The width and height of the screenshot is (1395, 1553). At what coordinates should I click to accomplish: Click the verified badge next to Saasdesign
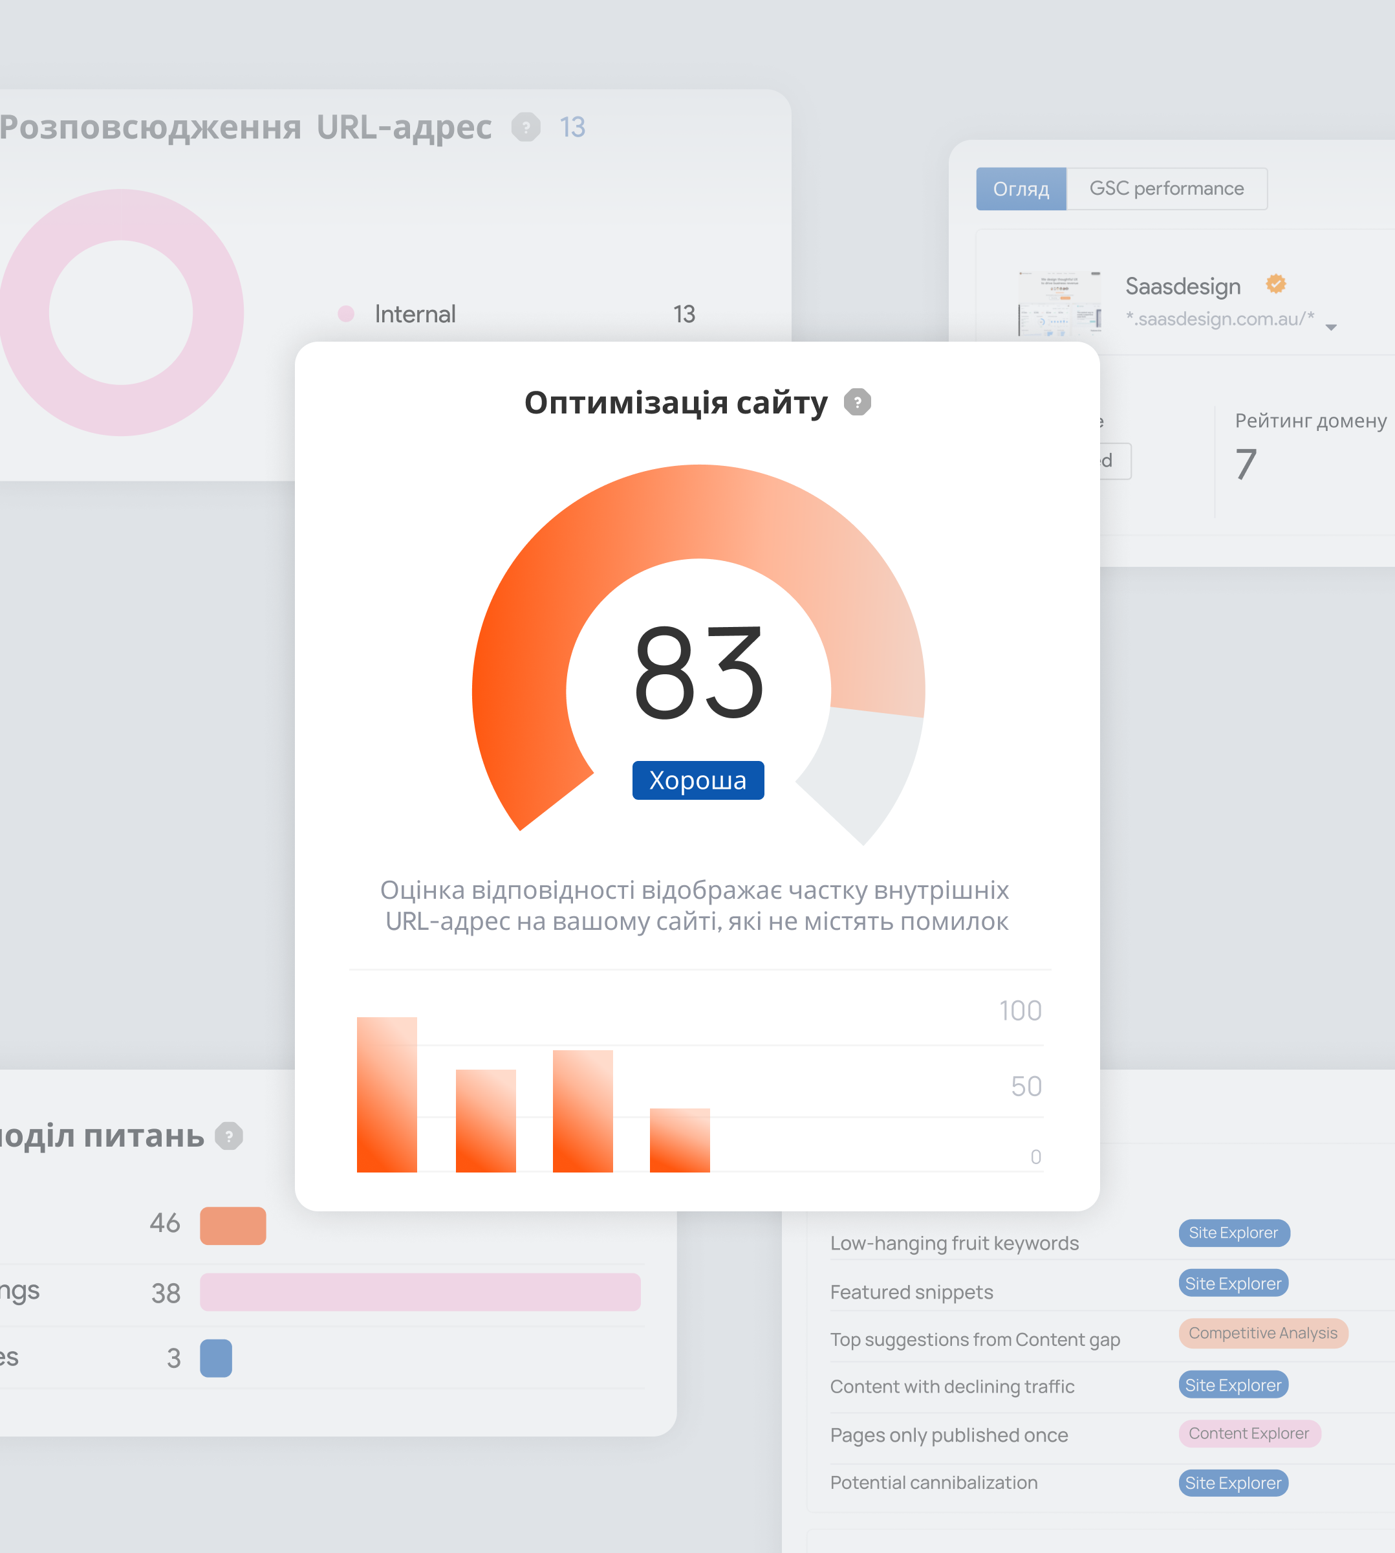click(1275, 285)
